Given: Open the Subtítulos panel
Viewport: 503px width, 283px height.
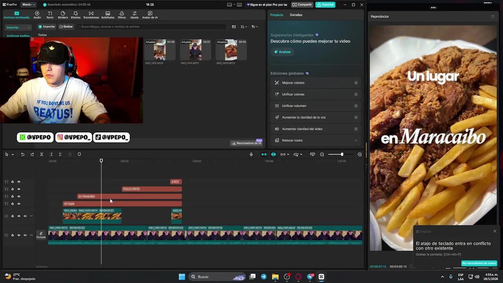Looking at the screenshot, I should [108, 15].
